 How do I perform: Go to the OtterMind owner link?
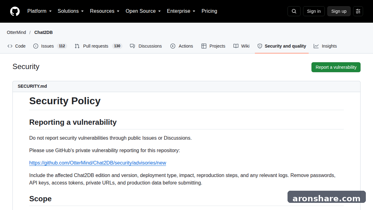coord(16,32)
